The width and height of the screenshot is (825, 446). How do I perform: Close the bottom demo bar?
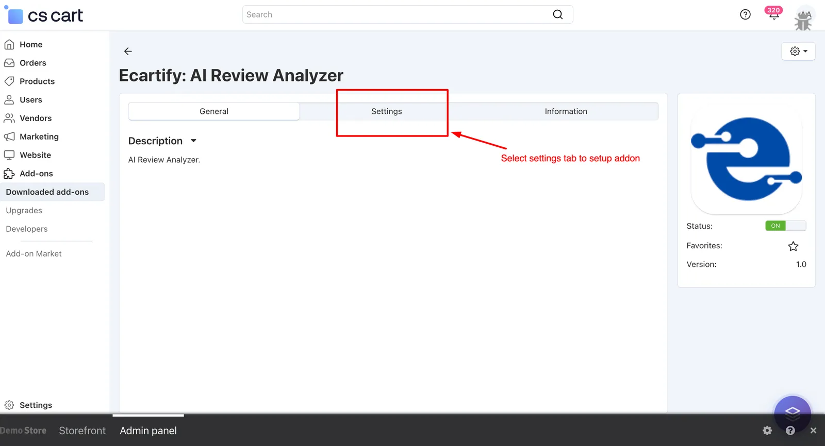[x=813, y=431]
